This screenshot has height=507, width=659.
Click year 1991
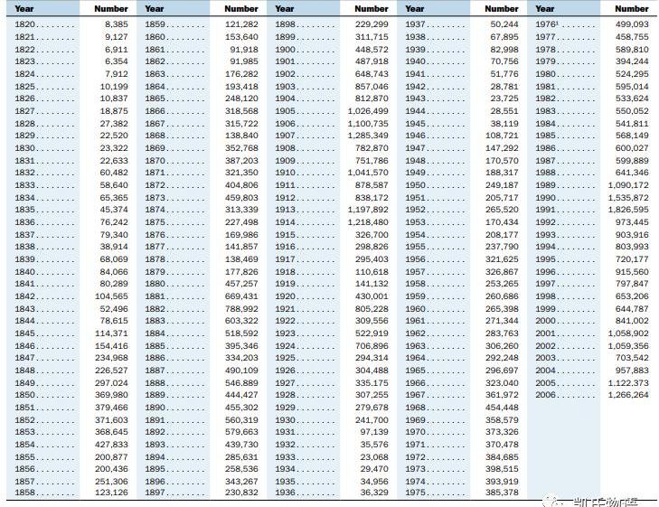tap(546, 210)
